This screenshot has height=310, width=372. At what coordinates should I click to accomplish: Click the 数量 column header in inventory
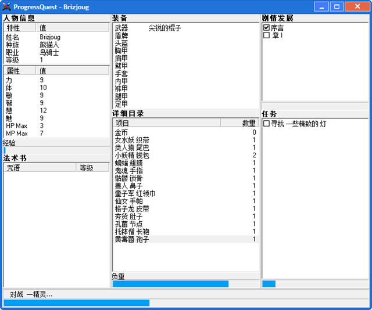click(239, 123)
